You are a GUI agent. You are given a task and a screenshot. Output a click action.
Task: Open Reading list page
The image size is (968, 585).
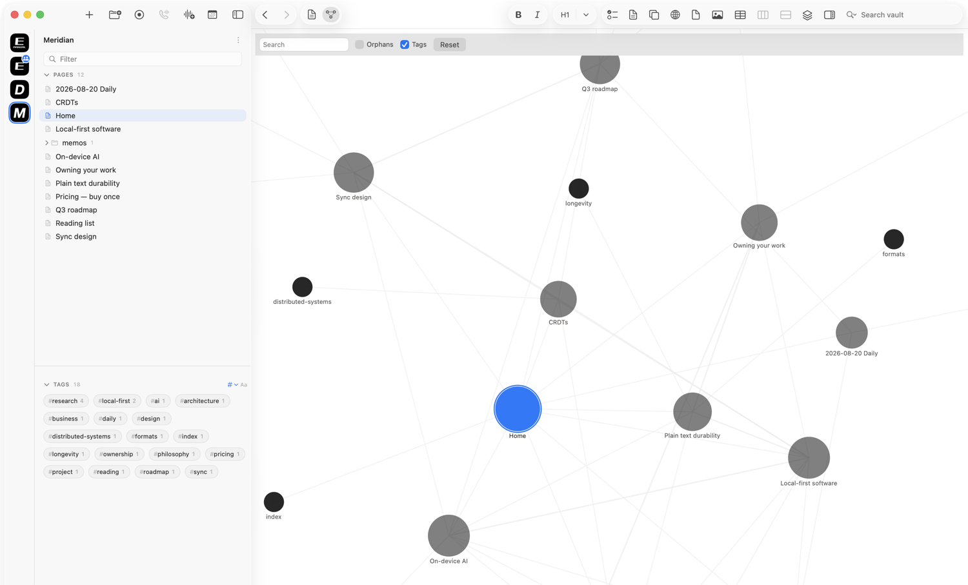pyautogui.click(x=143, y=223)
